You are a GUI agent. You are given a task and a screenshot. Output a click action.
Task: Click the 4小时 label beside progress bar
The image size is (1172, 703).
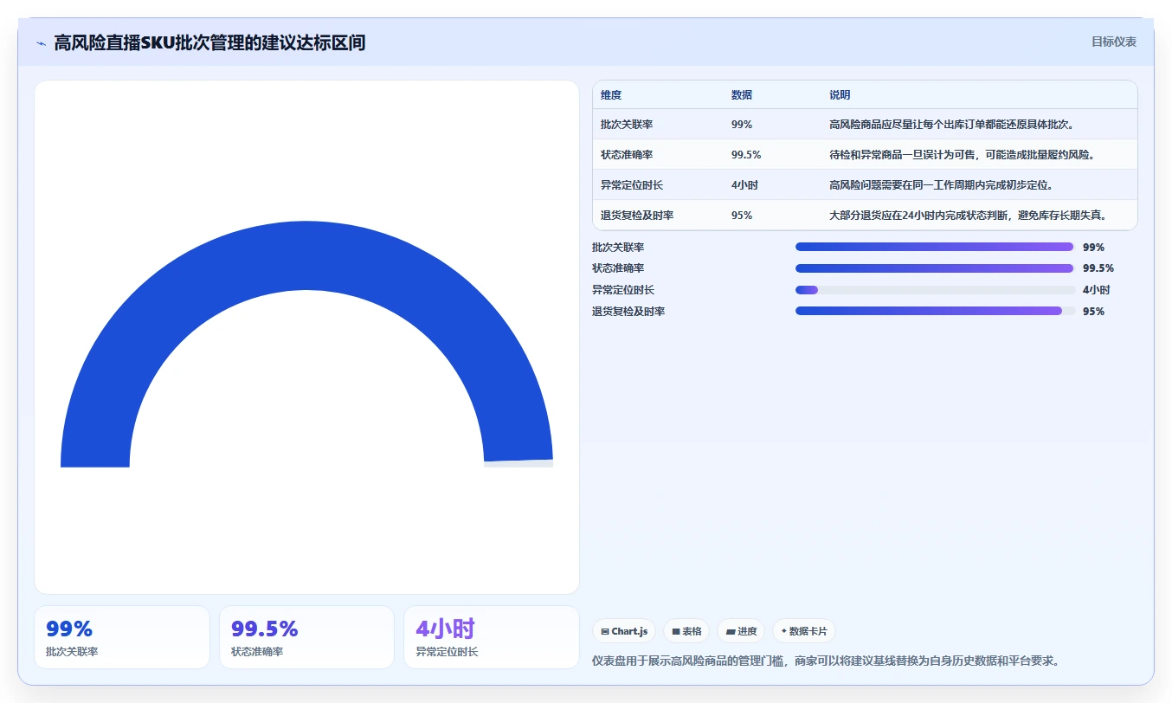pyautogui.click(x=1096, y=290)
